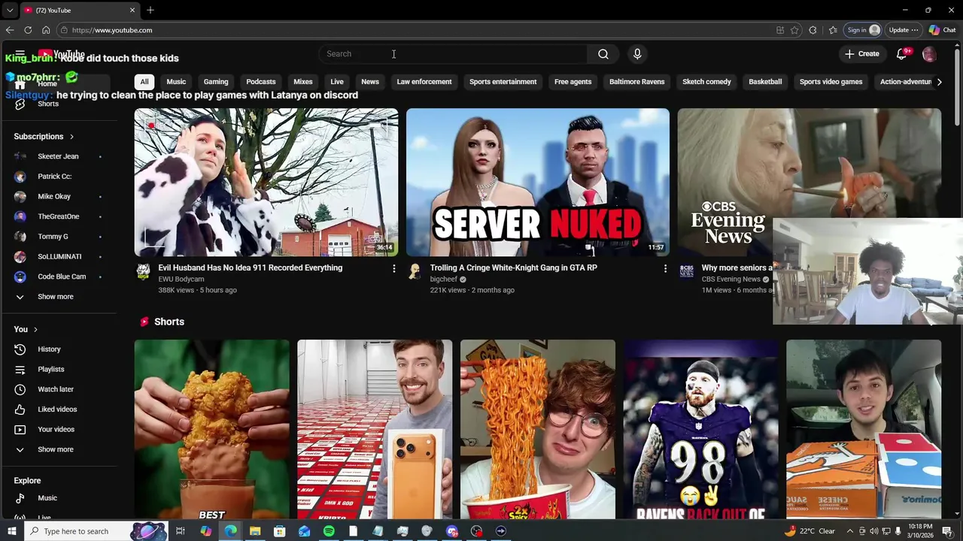
Task: Select the All category chip
Action: point(144,82)
